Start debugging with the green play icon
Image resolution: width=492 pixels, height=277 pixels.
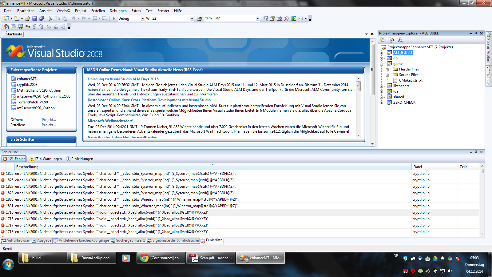point(114,18)
